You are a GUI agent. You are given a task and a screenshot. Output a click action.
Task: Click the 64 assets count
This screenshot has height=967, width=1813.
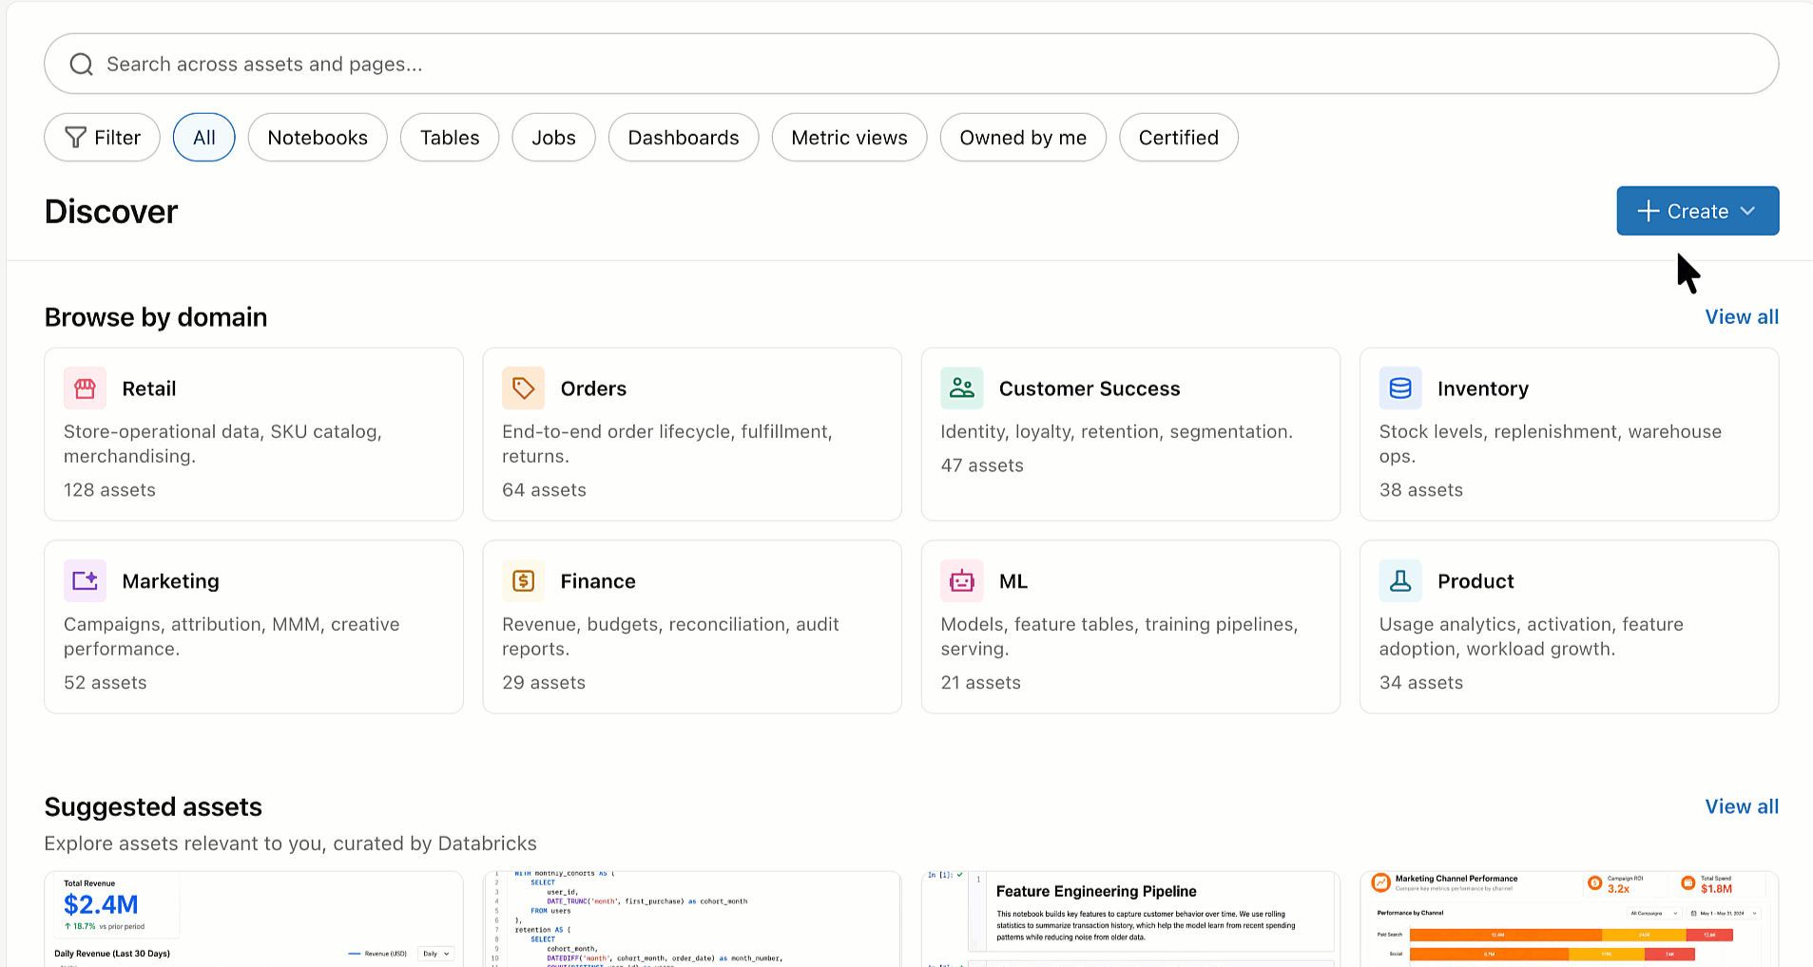point(544,490)
